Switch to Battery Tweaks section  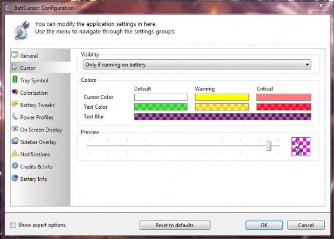point(40,105)
